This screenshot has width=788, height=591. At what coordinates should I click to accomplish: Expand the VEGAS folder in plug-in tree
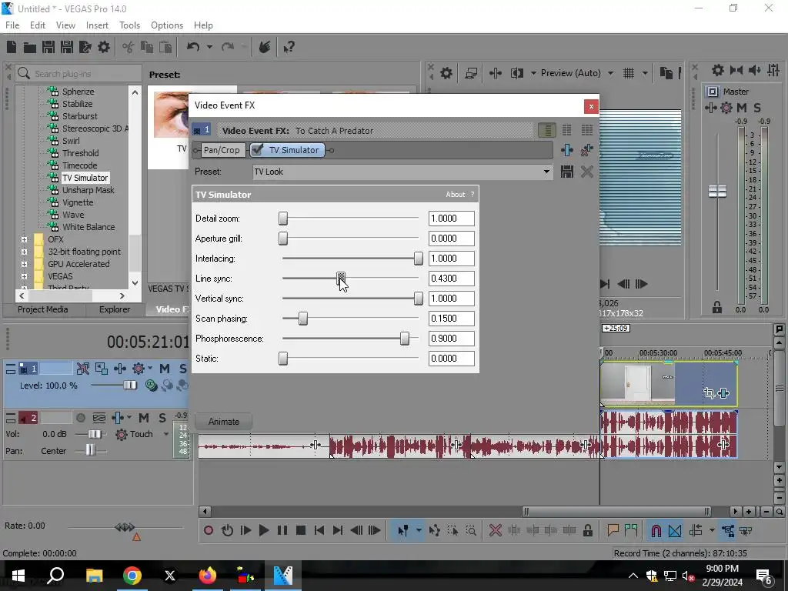24,276
